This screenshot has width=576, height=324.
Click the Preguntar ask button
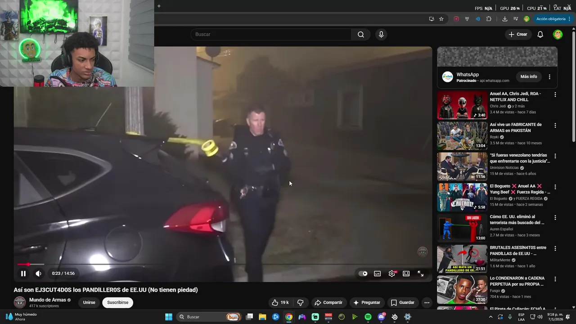pos(367,302)
